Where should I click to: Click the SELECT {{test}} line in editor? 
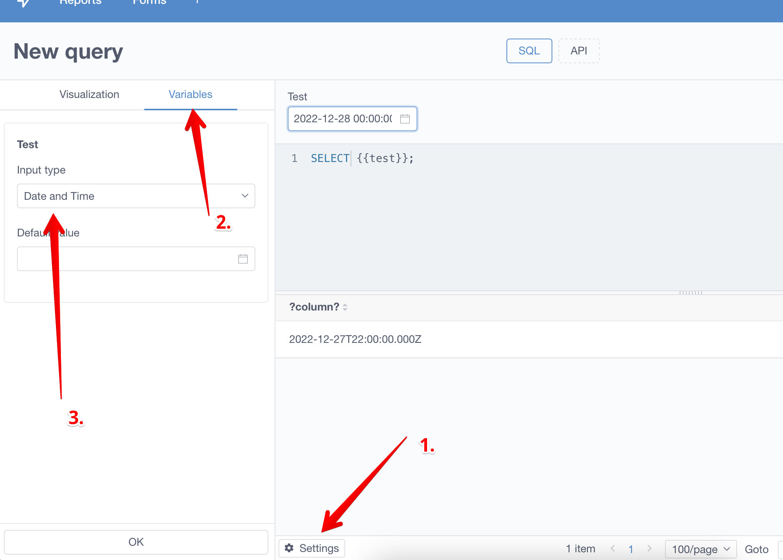point(362,158)
